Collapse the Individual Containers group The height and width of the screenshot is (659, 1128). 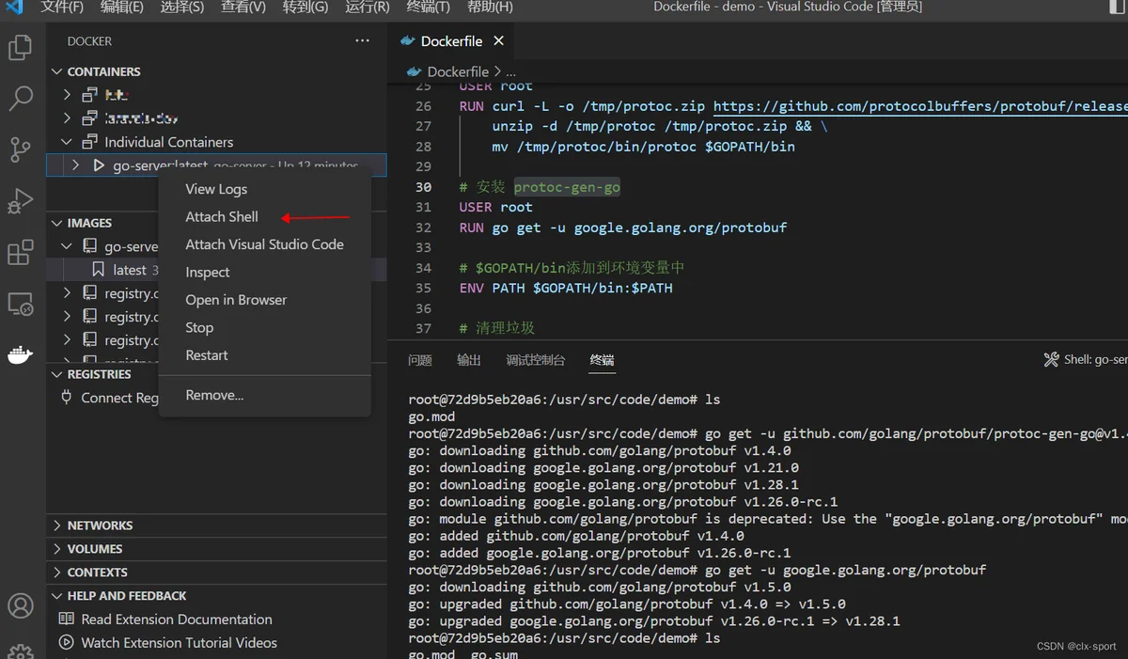(x=67, y=142)
